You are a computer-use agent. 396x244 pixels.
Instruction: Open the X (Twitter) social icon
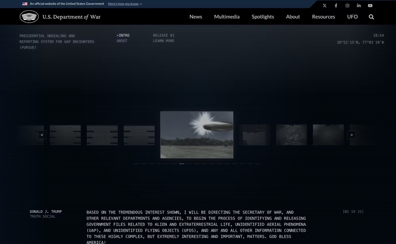(x=325, y=6)
